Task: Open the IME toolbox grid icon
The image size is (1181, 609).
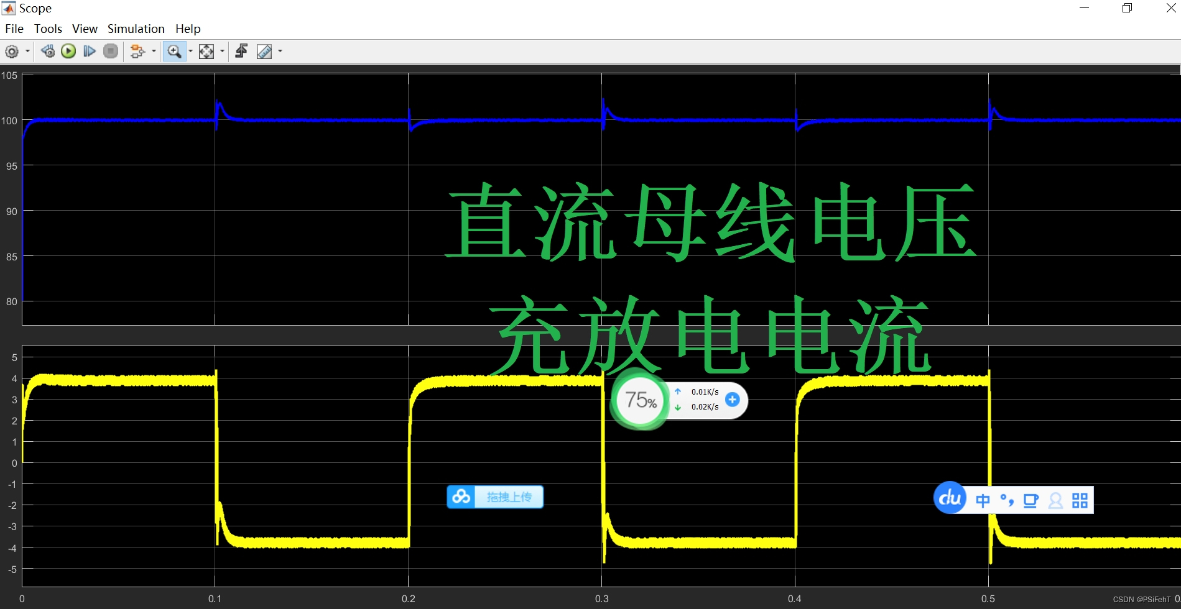Action: pyautogui.click(x=1080, y=500)
